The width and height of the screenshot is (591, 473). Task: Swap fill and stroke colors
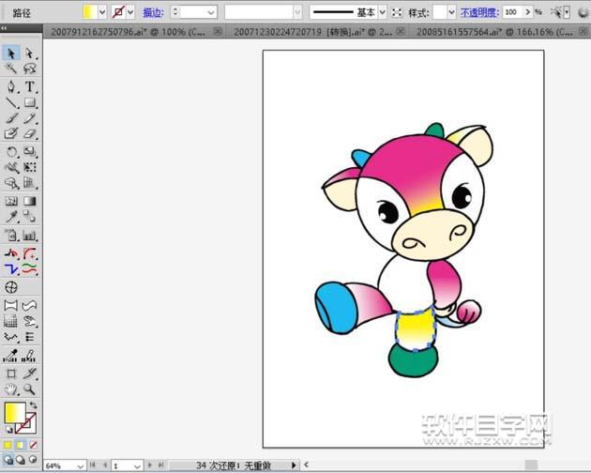coord(33,405)
